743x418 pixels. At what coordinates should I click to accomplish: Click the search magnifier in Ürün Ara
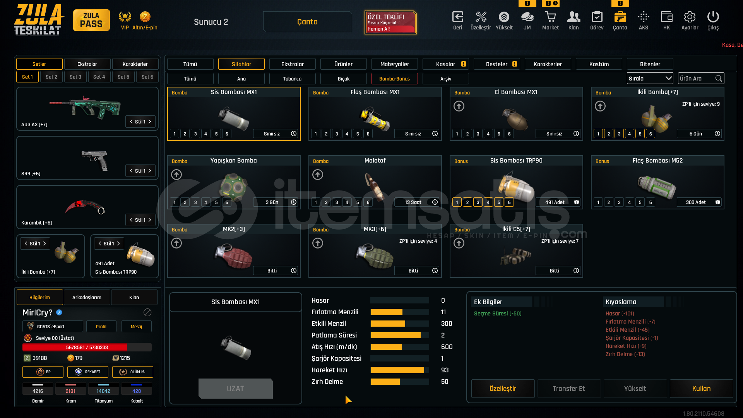719,79
